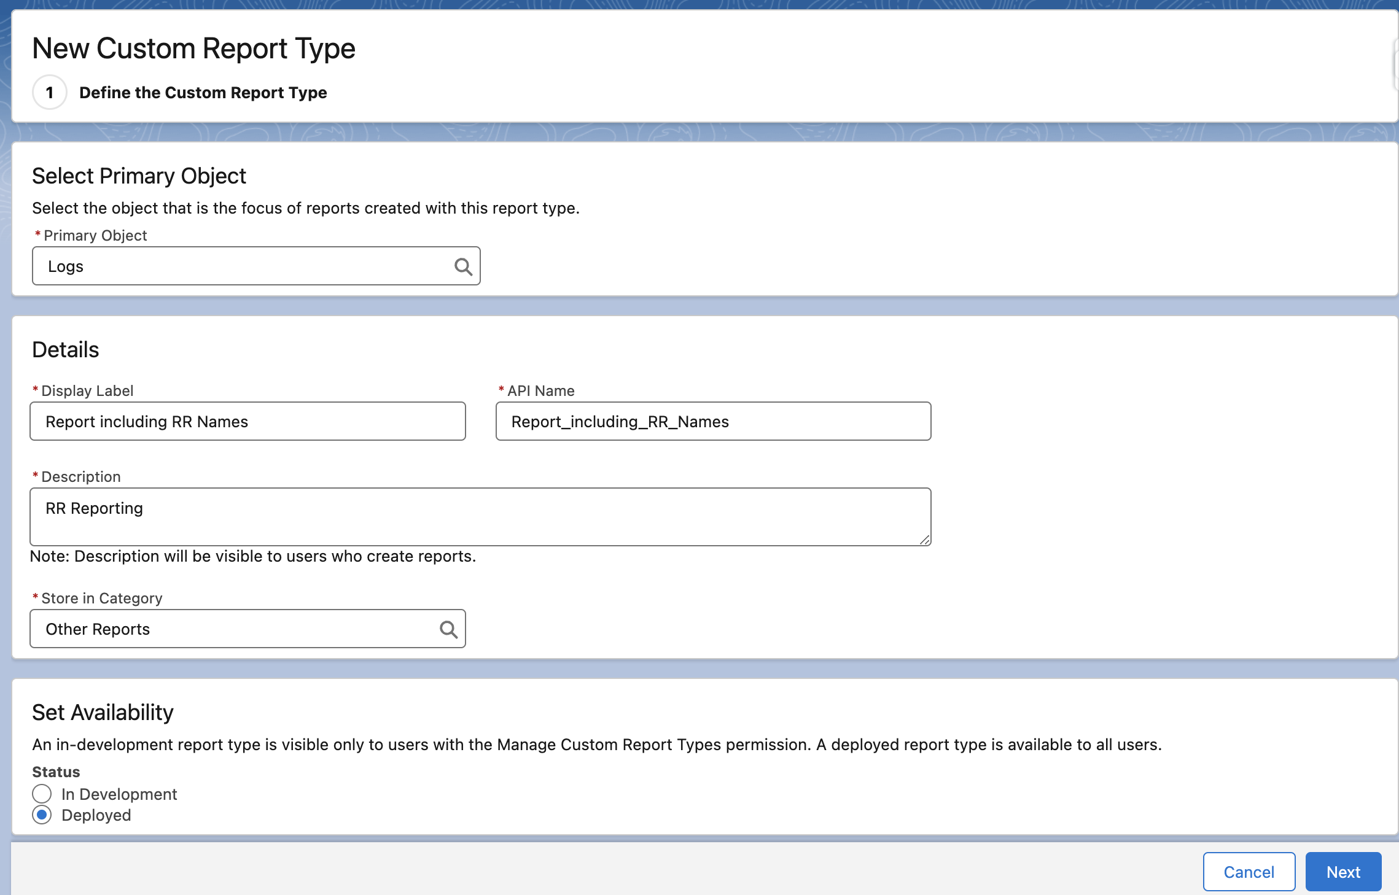Image resolution: width=1399 pixels, height=895 pixels.
Task: Click the New Custom Report Type title
Action: 194,48
